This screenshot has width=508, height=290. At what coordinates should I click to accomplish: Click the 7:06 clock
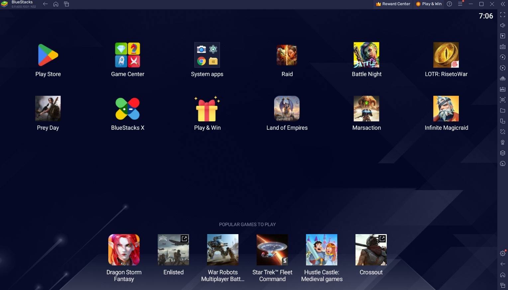486,16
